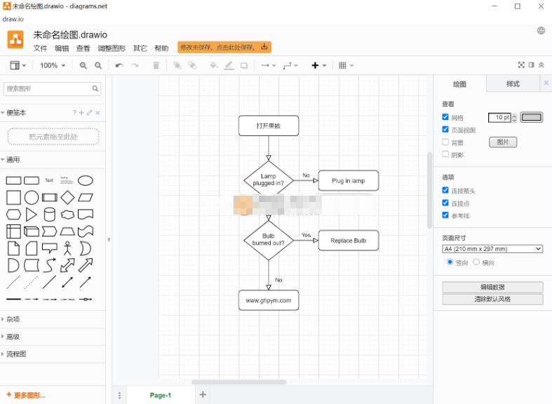Click the undo arrow in toolbar
Viewport: 552px width, 404px height.
coord(119,65)
